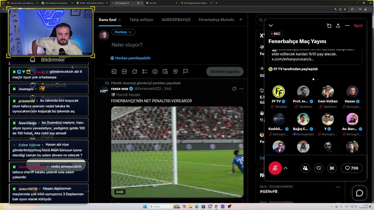The image size is (374, 210).
Task: Open the floating messages chat bubble
Action: pyautogui.click(x=359, y=193)
